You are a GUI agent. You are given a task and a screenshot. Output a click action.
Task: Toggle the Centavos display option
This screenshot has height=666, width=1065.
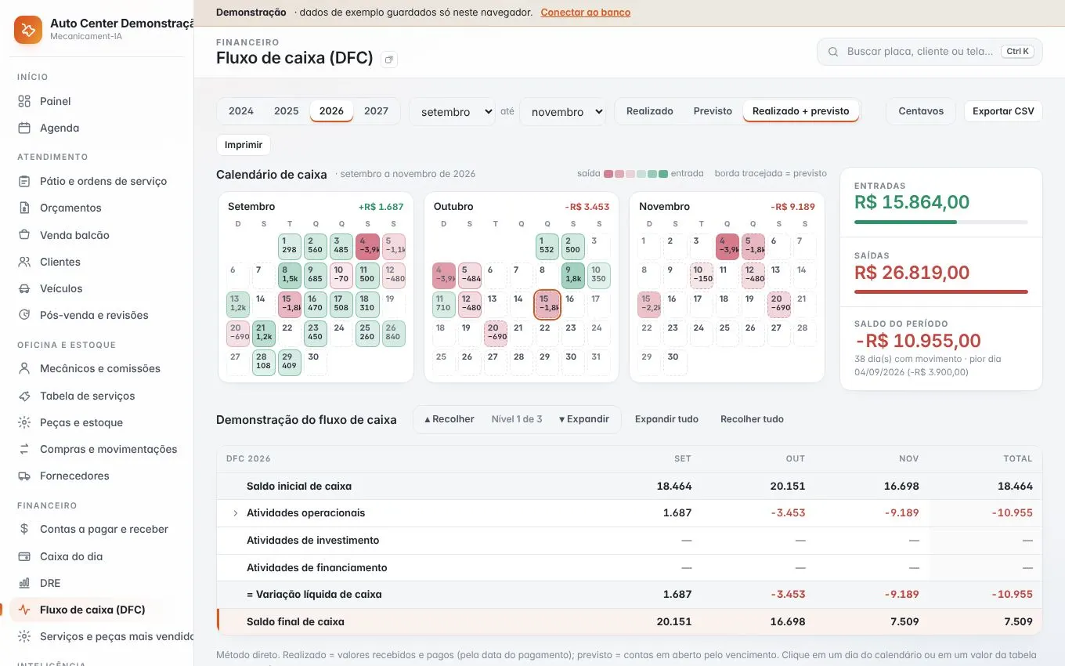click(921, 111)
